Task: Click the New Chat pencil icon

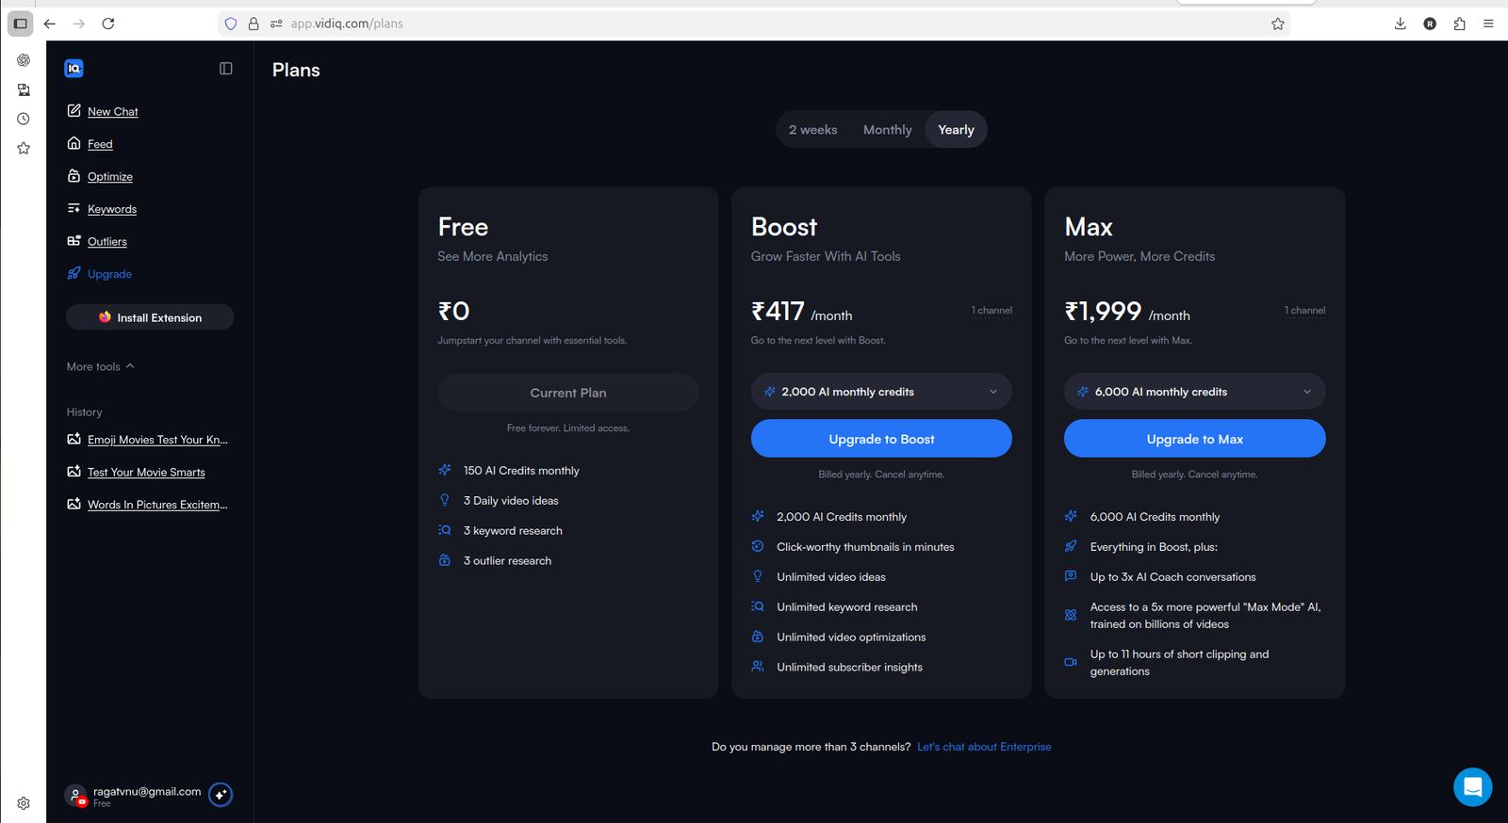Action: tap(74, 110)
